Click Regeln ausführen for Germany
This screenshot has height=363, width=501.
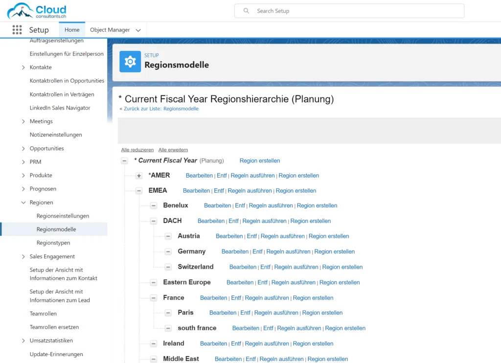click(x=288, y=251)
